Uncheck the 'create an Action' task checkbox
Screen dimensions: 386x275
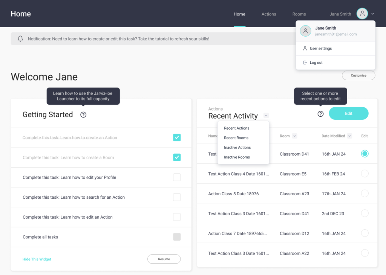pos(177,137)
